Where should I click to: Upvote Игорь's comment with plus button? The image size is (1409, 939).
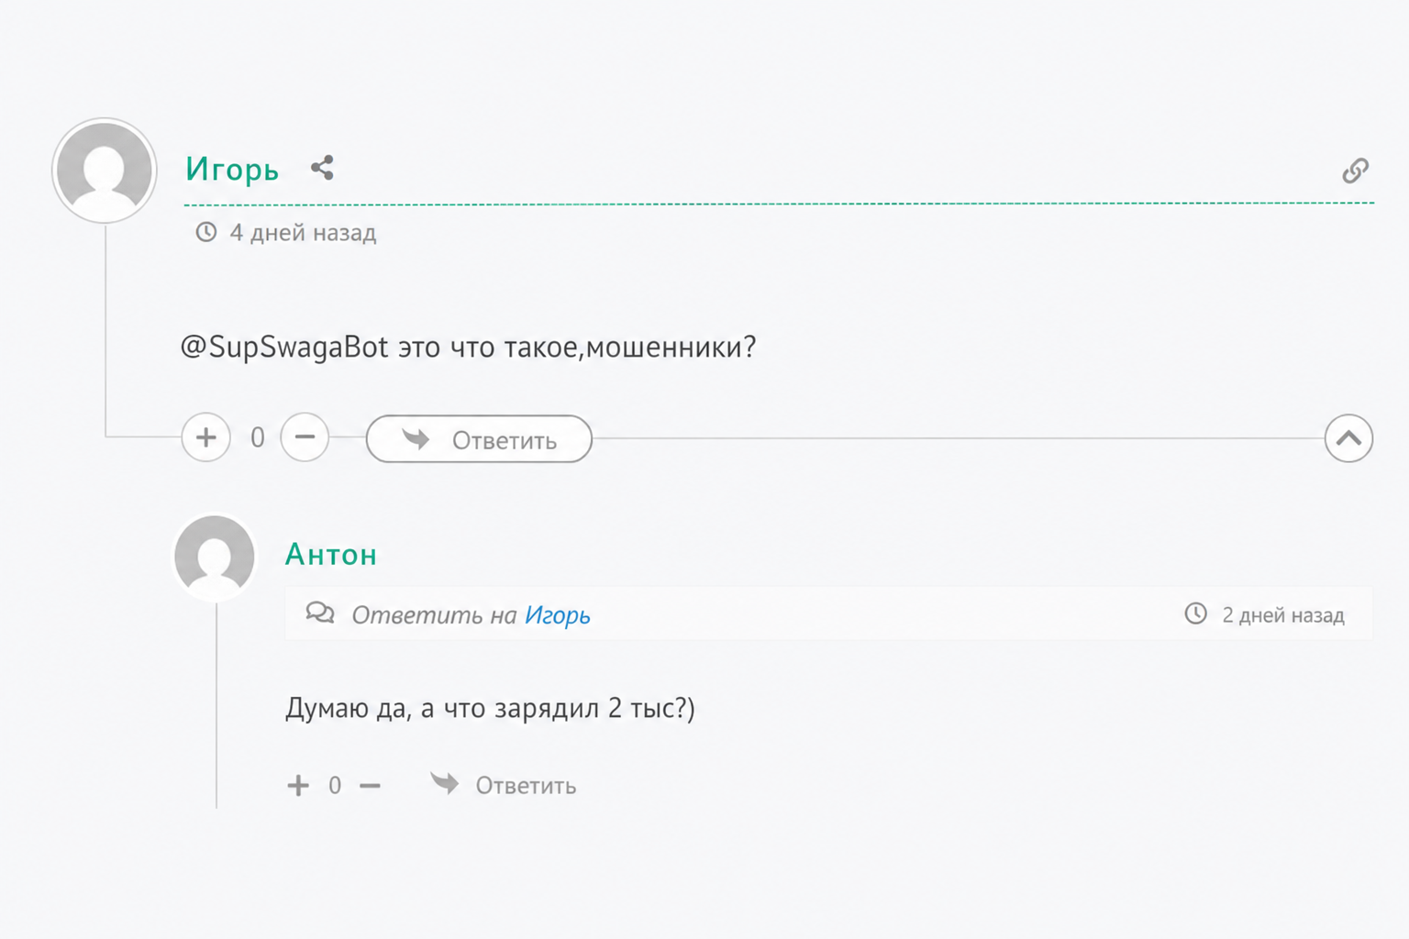(205, 437)
